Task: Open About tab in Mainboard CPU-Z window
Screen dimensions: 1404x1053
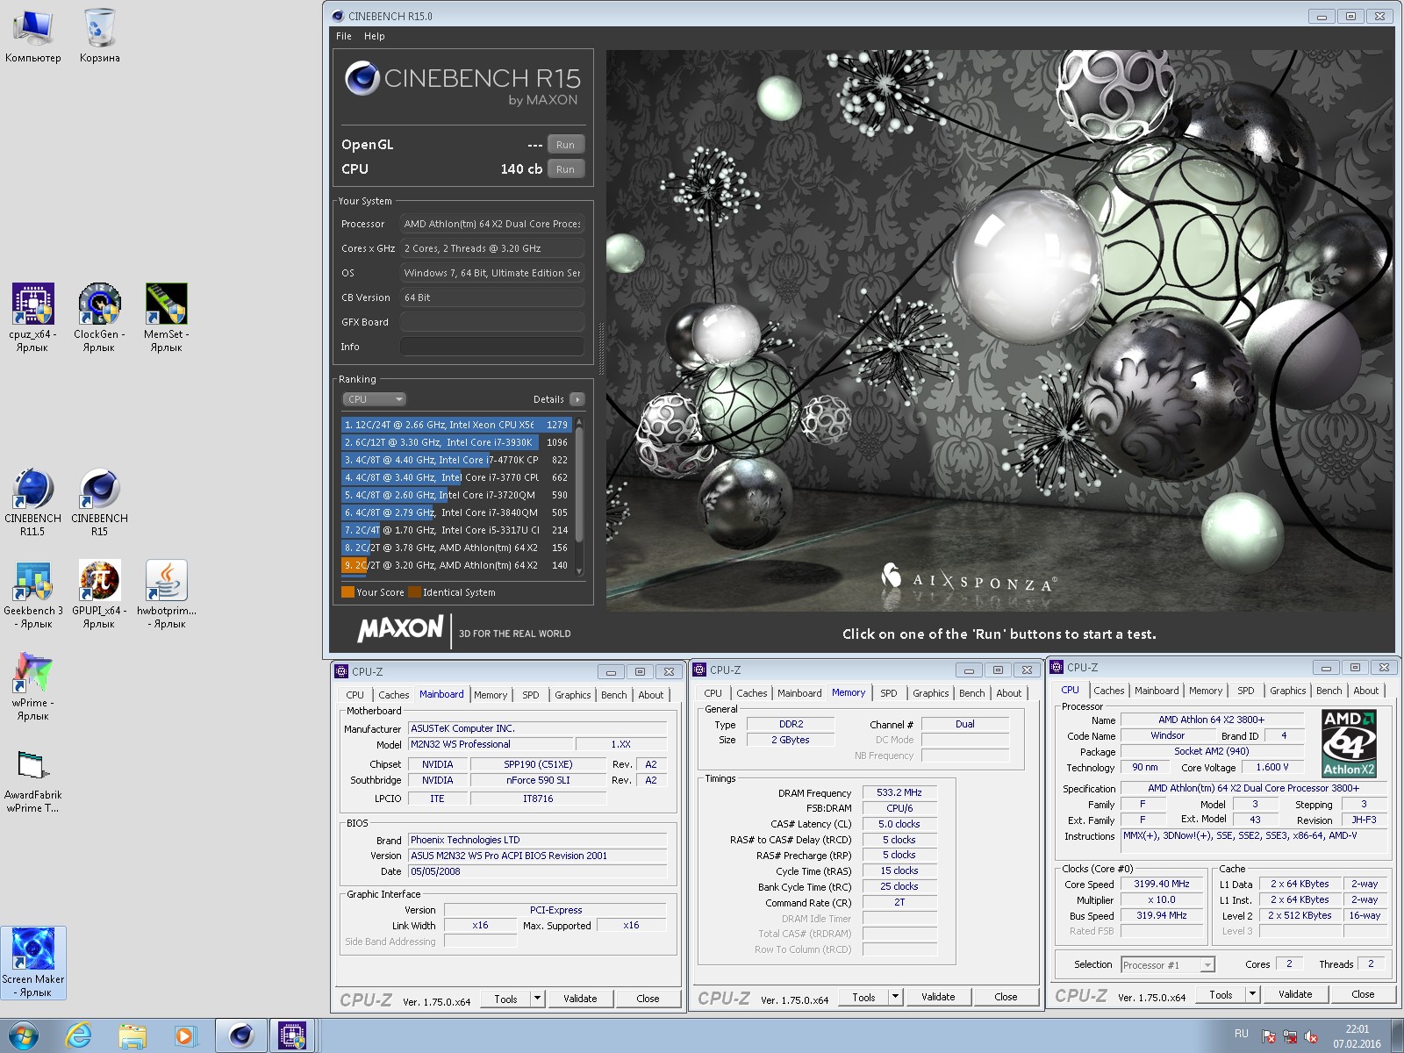Action: [x=651, y=695]
